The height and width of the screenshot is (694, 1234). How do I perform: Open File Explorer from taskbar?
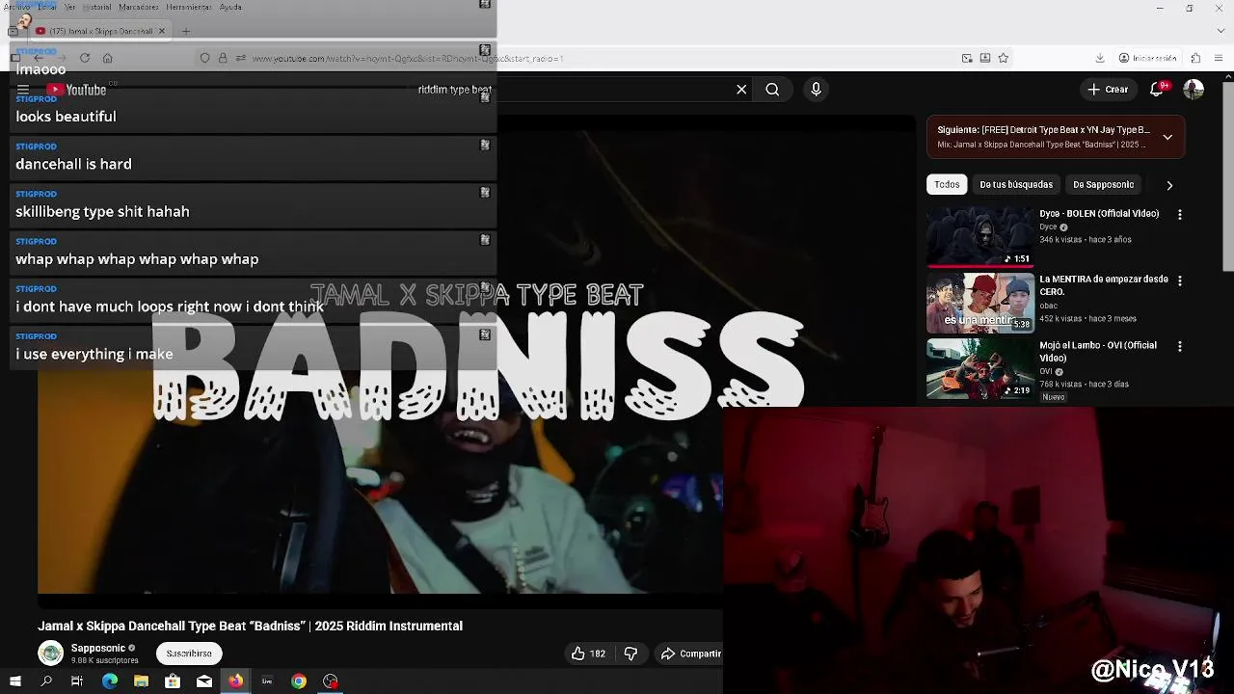141,681
